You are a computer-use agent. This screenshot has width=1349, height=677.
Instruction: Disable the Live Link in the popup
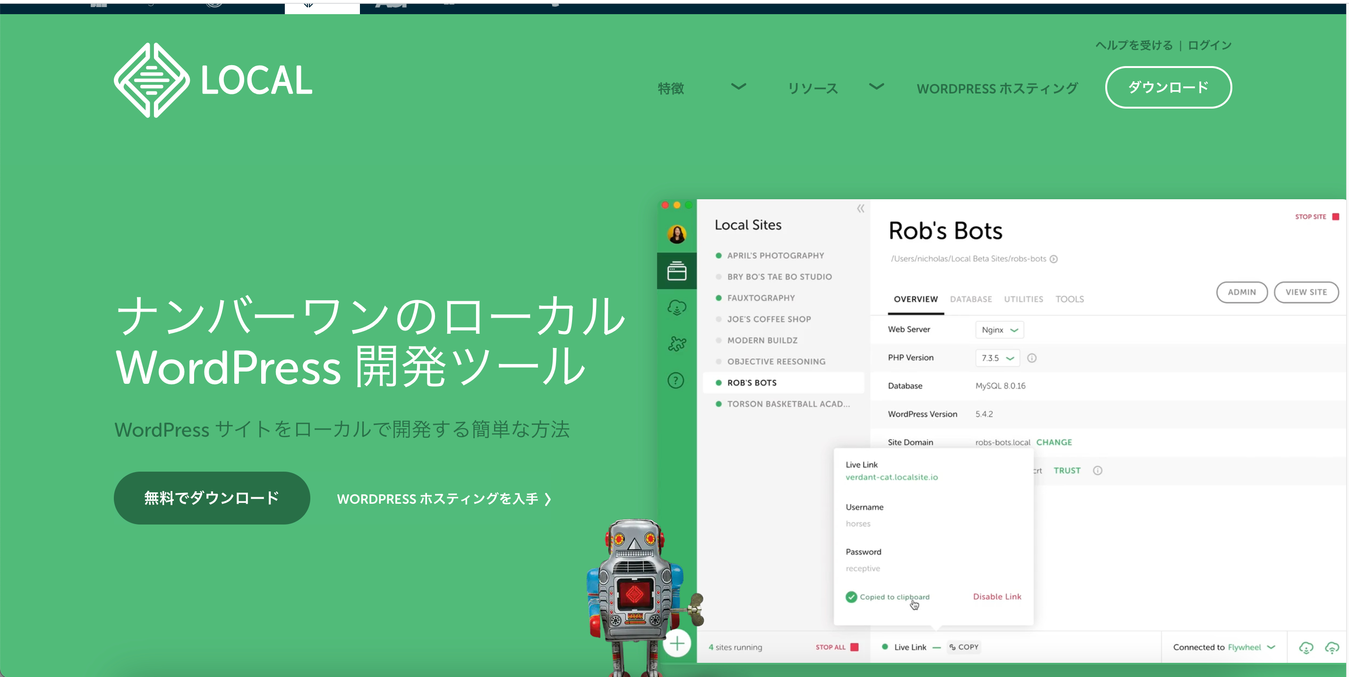(997, 596)
